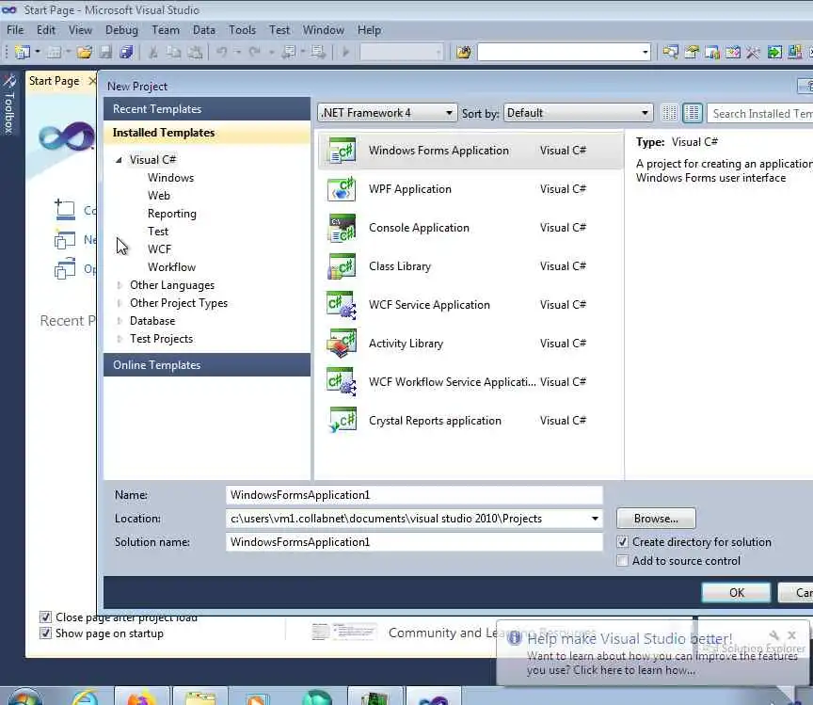Select the Installed Templates section
Image resolution: width=813 pixels, height=705 pixels.
point(207,133)
